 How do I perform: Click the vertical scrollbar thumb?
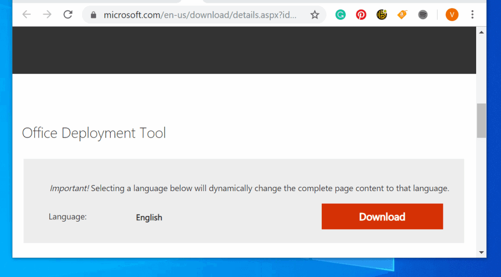(x=481, y=120)
